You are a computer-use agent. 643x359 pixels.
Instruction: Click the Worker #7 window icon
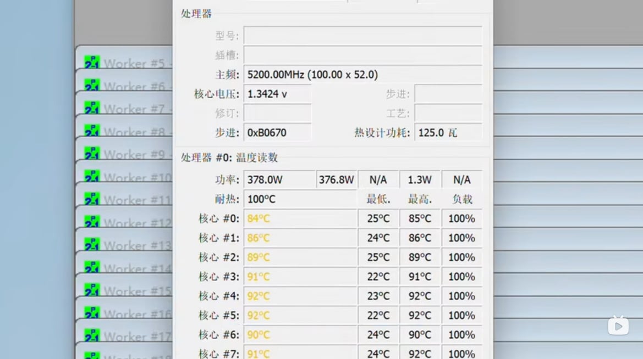click(x=92, y=108)
